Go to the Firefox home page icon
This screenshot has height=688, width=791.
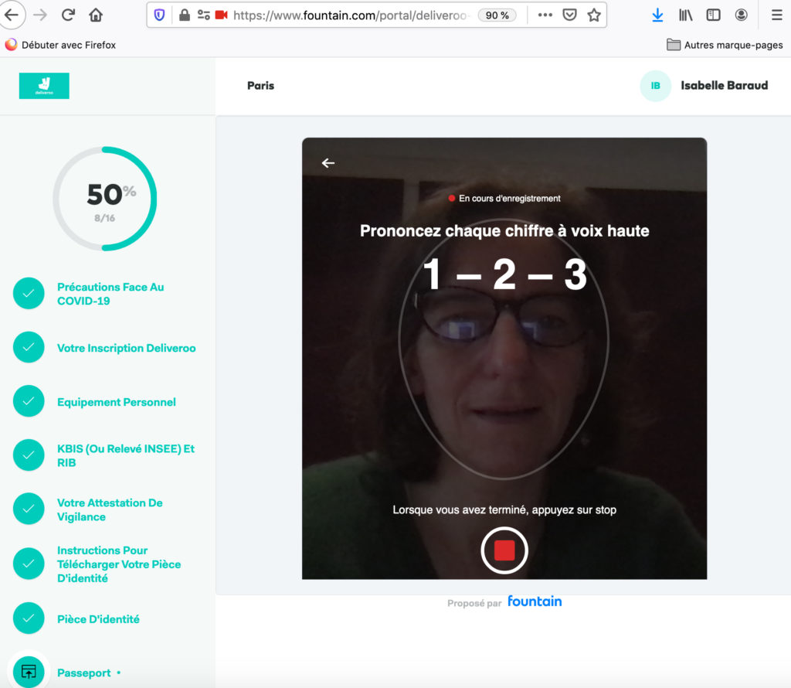pos(96,15)
